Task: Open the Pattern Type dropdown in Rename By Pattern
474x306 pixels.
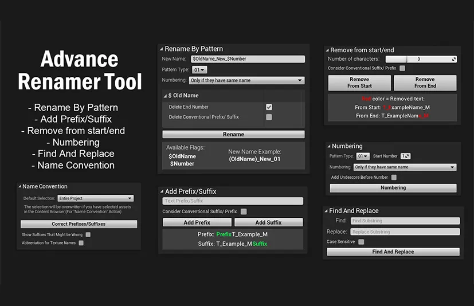Action: 199,70
